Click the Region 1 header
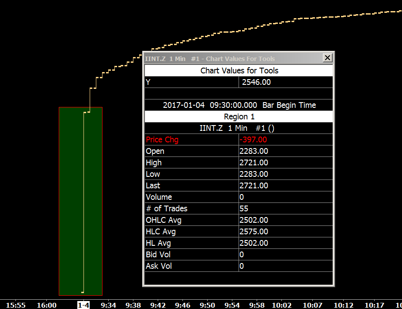The image size is (402, 309). coord(239,117)
